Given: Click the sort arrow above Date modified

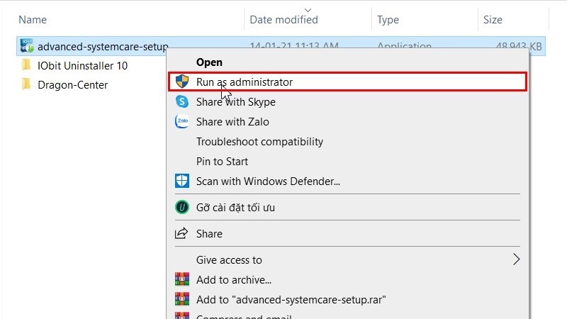Looking at the screenshot, I should coord(306,11).
